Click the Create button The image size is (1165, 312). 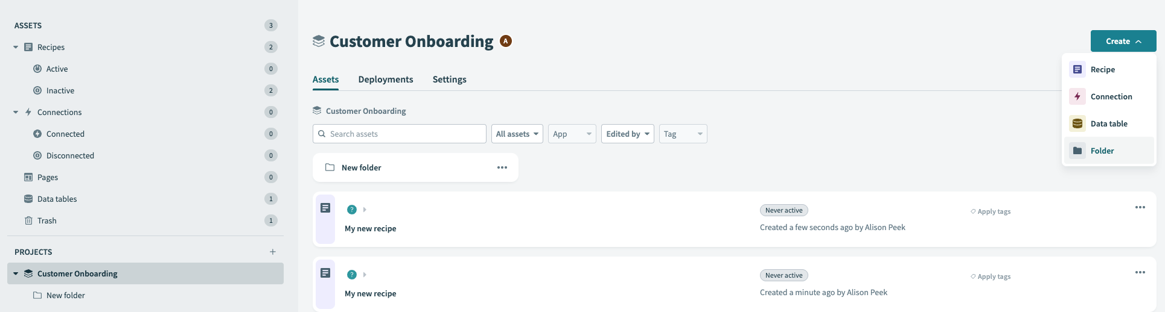tap(1123, 41)
